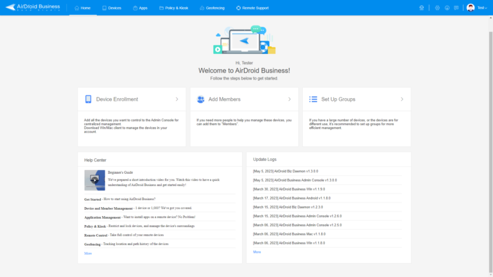Open Application Management help article
The height and width of the screenshot is (277, 493).
pos(139,217)
